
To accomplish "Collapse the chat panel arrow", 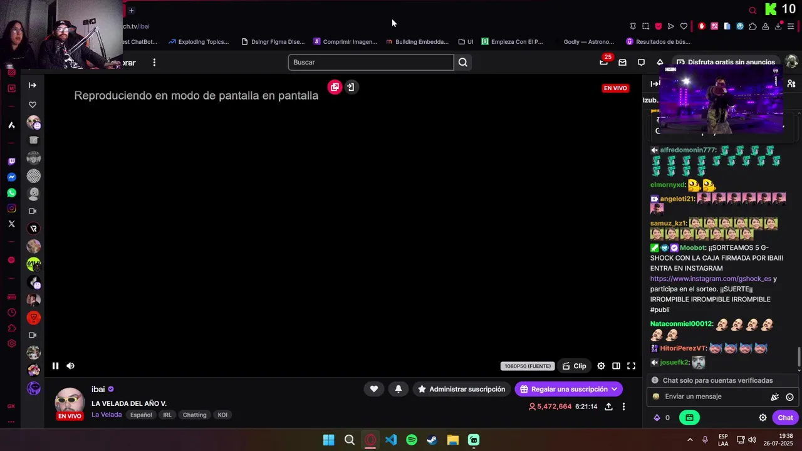I will 654,84.
